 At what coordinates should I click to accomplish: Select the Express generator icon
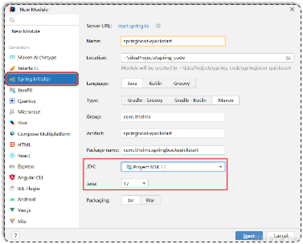coord(12,167)
